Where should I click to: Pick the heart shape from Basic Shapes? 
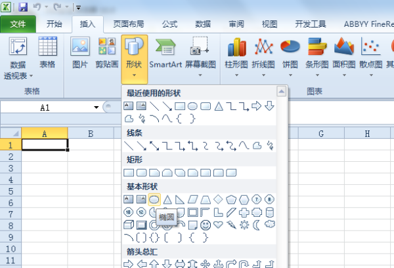click(218, 225)
